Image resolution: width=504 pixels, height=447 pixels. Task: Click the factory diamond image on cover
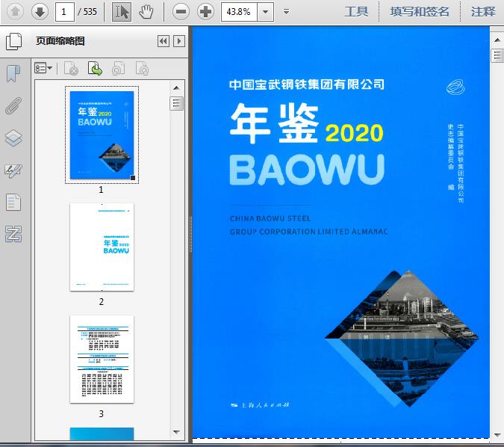(x=402, y=338)
